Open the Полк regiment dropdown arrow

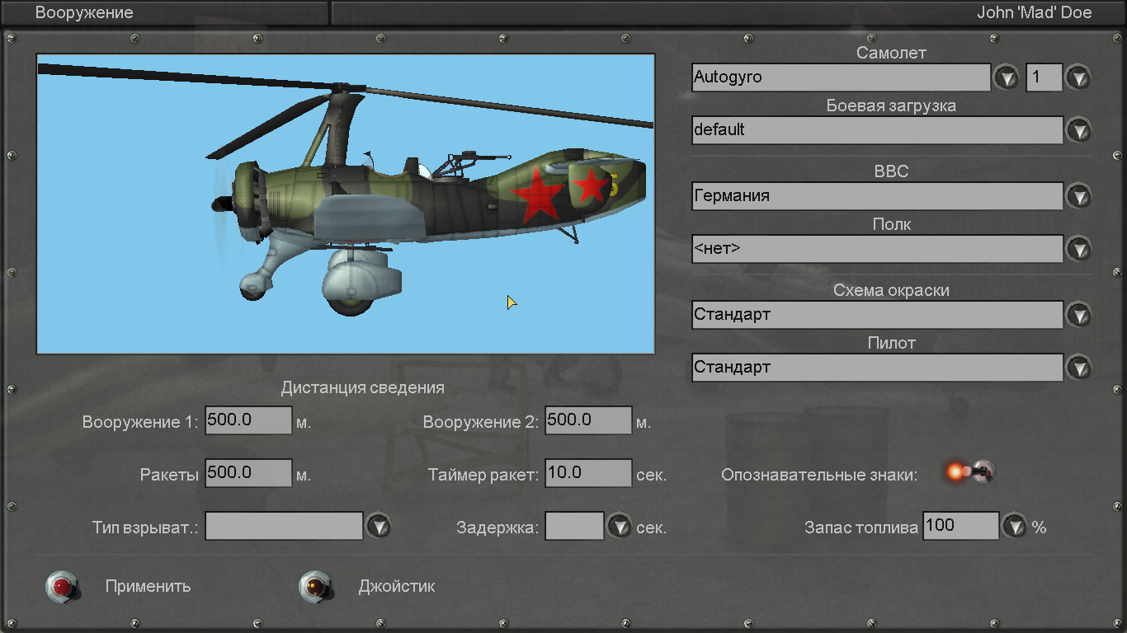pyautogui.click(x=1077, y=249)
